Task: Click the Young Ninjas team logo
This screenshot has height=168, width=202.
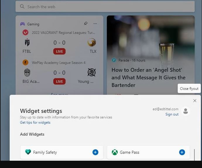Action: (x=92, y=72)
